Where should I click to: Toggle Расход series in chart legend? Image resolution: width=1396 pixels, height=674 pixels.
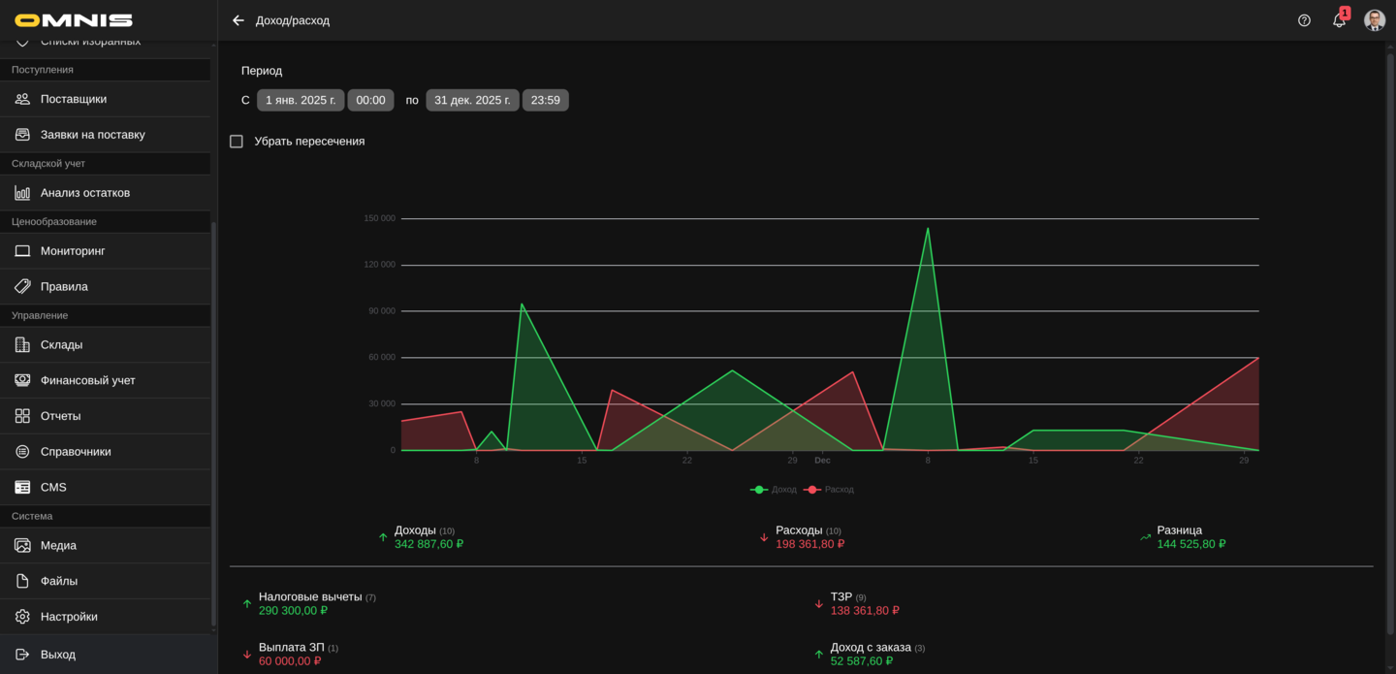coord(829,490)
